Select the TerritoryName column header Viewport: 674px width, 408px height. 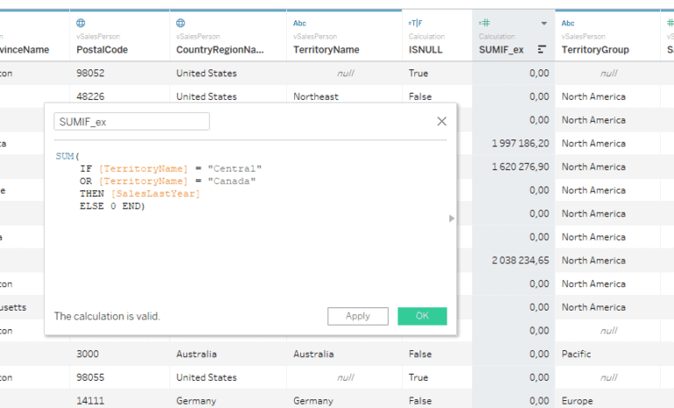(326, 50)
